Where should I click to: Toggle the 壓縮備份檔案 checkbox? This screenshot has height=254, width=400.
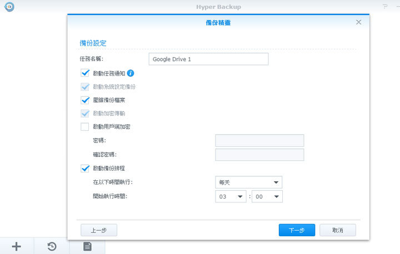tap(85, 100)
